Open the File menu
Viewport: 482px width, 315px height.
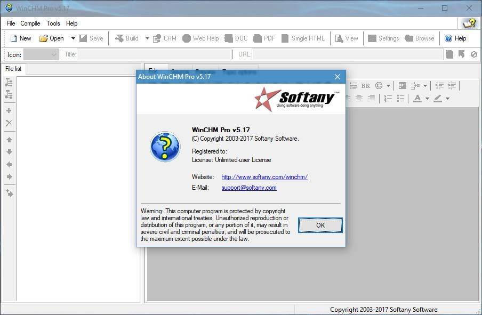(x=11, y=23)
